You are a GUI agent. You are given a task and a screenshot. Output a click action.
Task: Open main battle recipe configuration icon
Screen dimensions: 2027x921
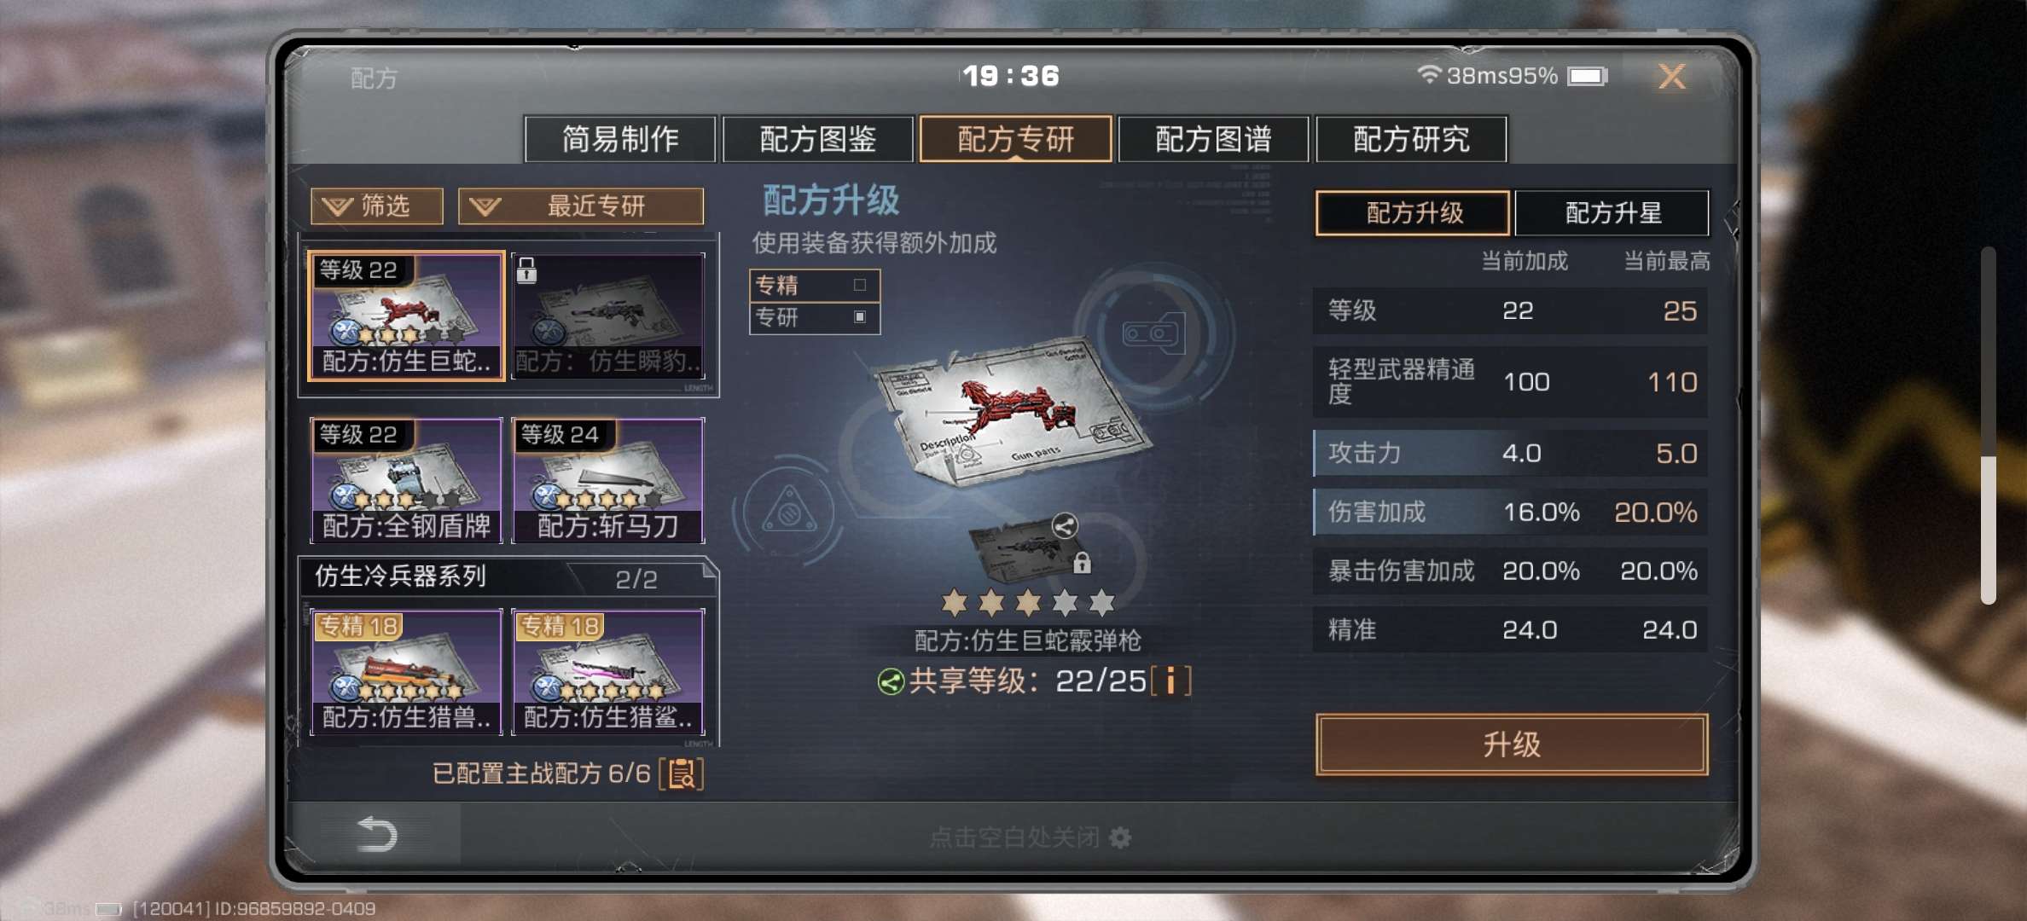pyautogui.click(x=681, y=774)
